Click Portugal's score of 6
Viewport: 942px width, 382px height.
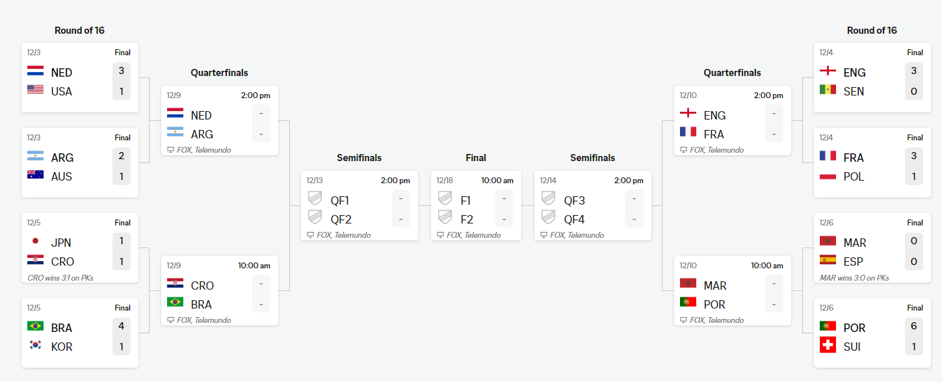(x=913, y=327)
